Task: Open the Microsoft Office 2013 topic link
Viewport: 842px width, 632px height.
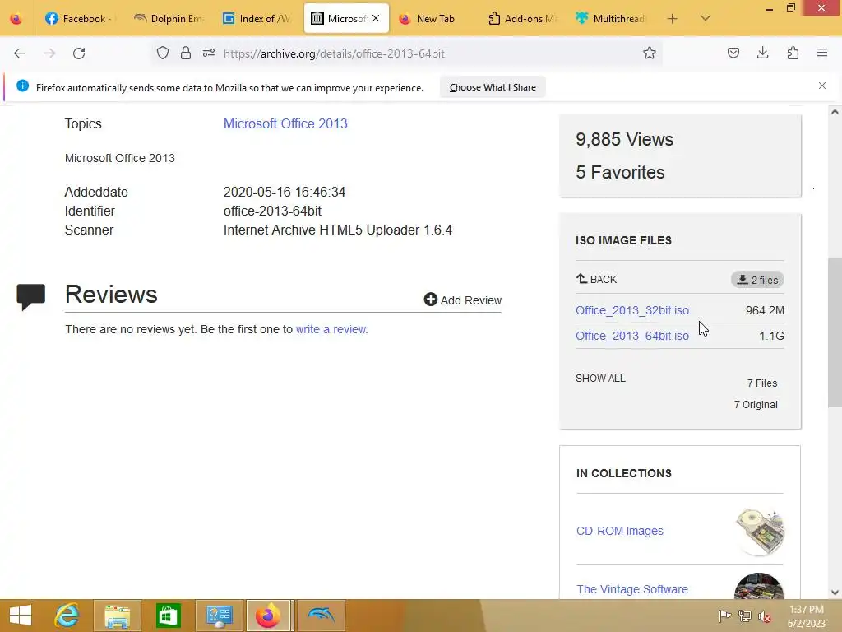Action: (285, 123)
